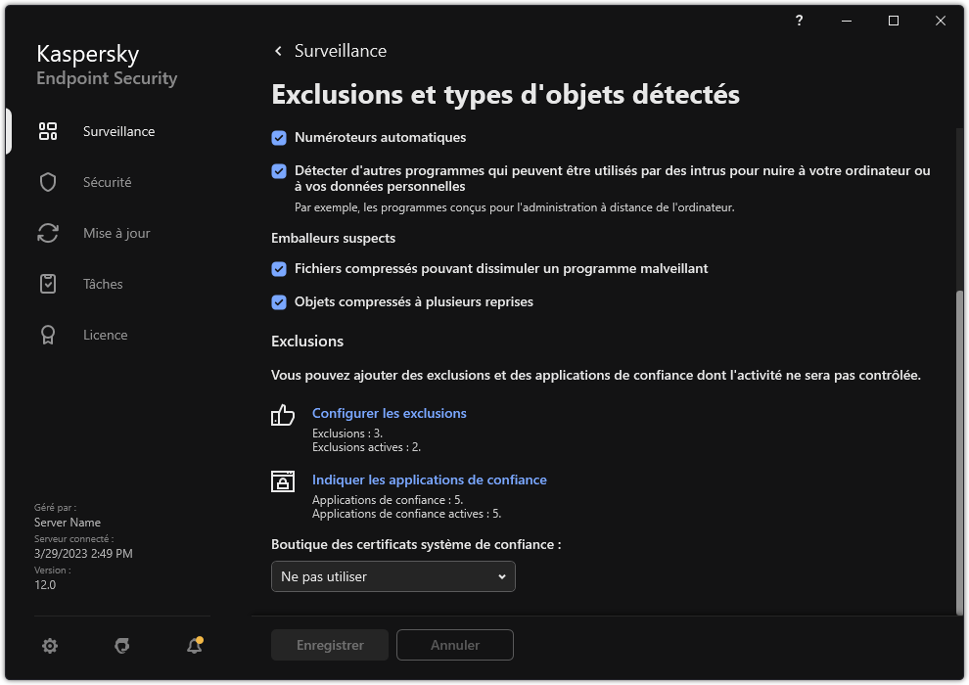Open the Tâches section icon
The width and height of the screenshot is (969, 685).
point(47,283)
